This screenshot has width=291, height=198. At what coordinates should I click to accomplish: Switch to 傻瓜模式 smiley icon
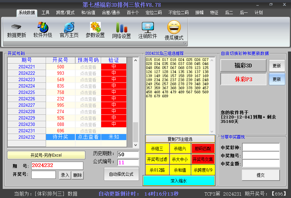[x=174, y=27]
